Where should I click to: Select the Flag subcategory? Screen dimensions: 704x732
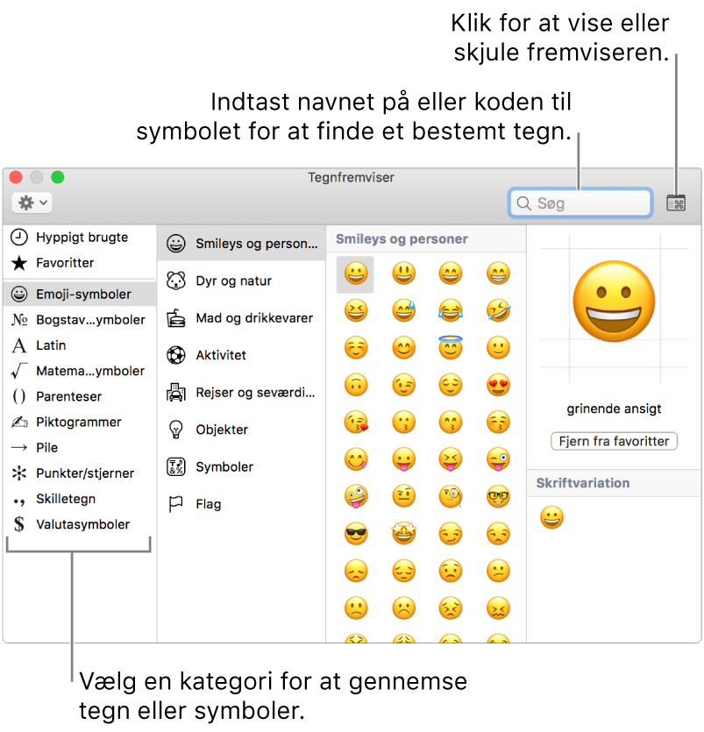(241, 504)
